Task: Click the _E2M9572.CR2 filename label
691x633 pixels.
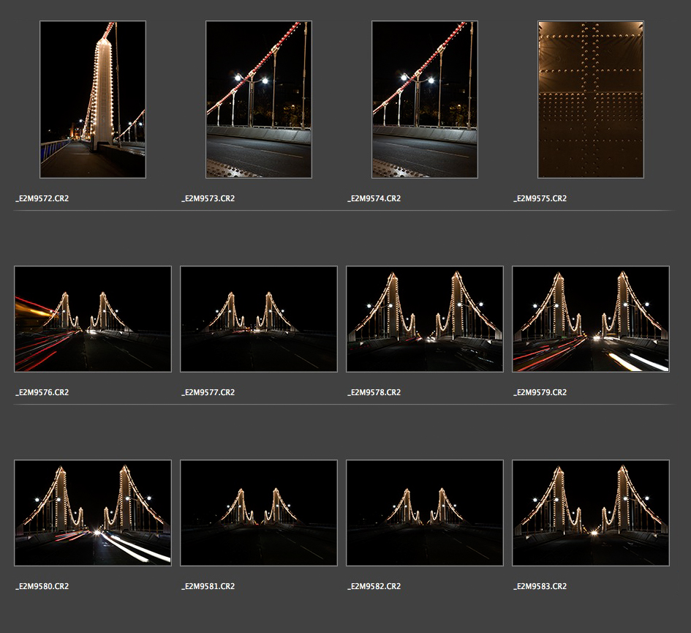Action: click(x=42, y=198)
